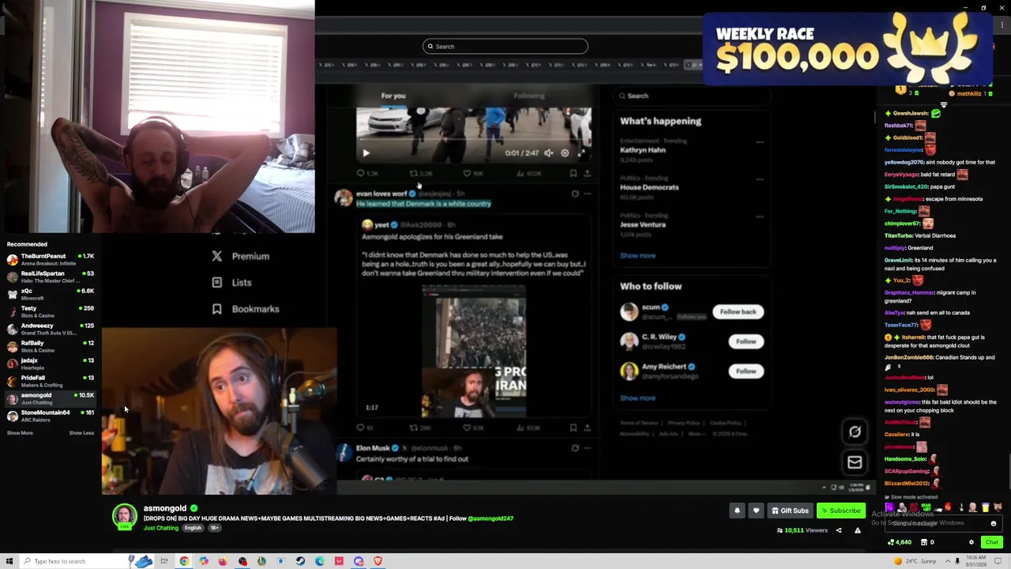Switch to the Following tab
This screenshot has width=1011, height=569.
pos(528,96)
